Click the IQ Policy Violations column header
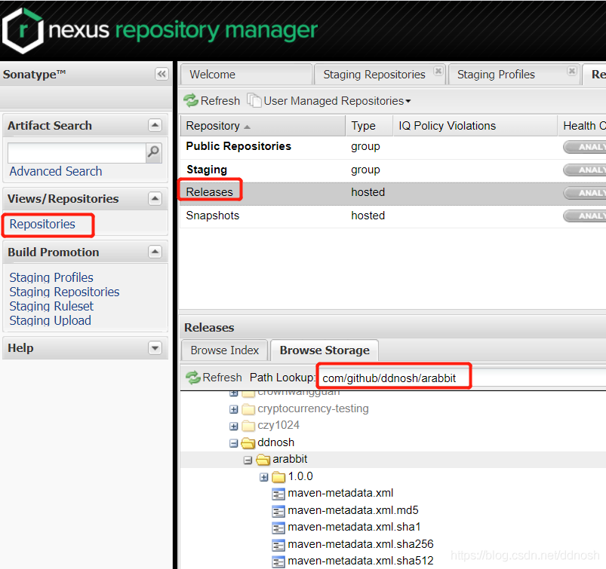 [x=475, y=126]
